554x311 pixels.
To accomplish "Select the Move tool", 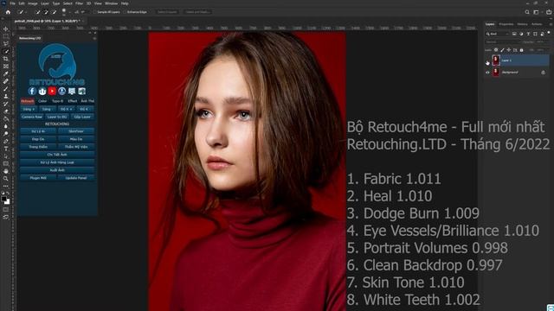I will click(x=6, y=29).
